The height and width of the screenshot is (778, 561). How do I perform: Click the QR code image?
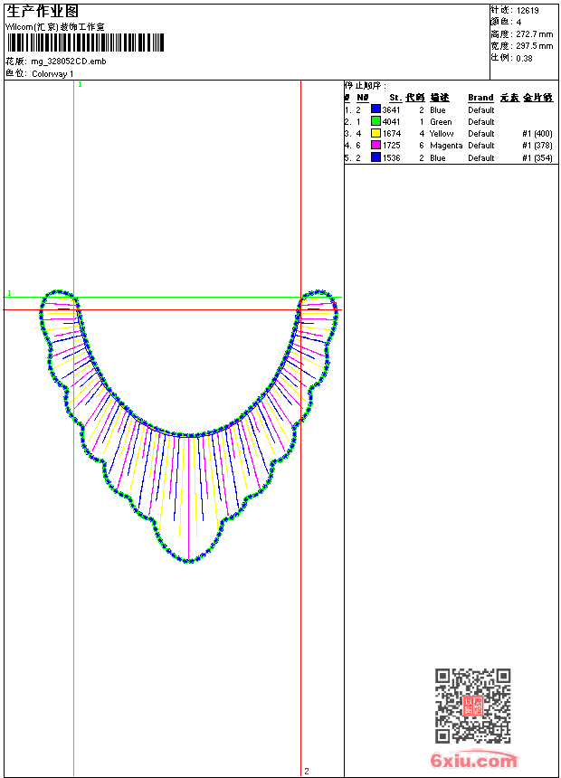472,706
